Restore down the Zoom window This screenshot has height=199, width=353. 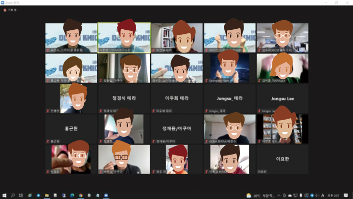[336, 3]
